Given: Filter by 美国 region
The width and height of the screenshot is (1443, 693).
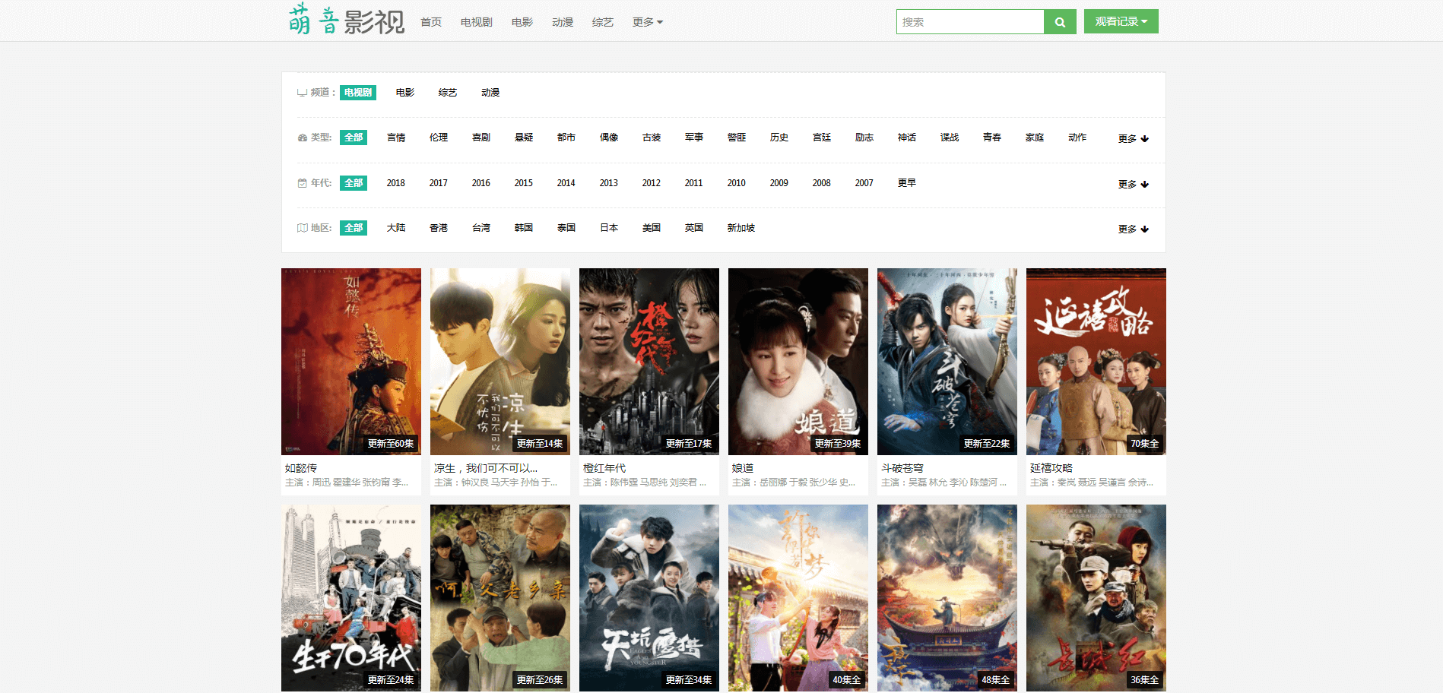Looking at the screenshot, I should click(x=652, y=228).
